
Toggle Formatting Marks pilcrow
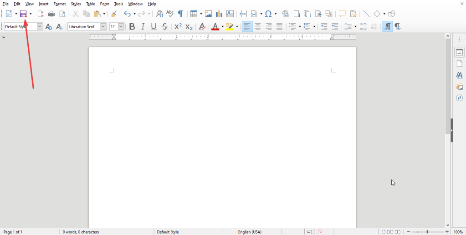(x=180, y=14)
